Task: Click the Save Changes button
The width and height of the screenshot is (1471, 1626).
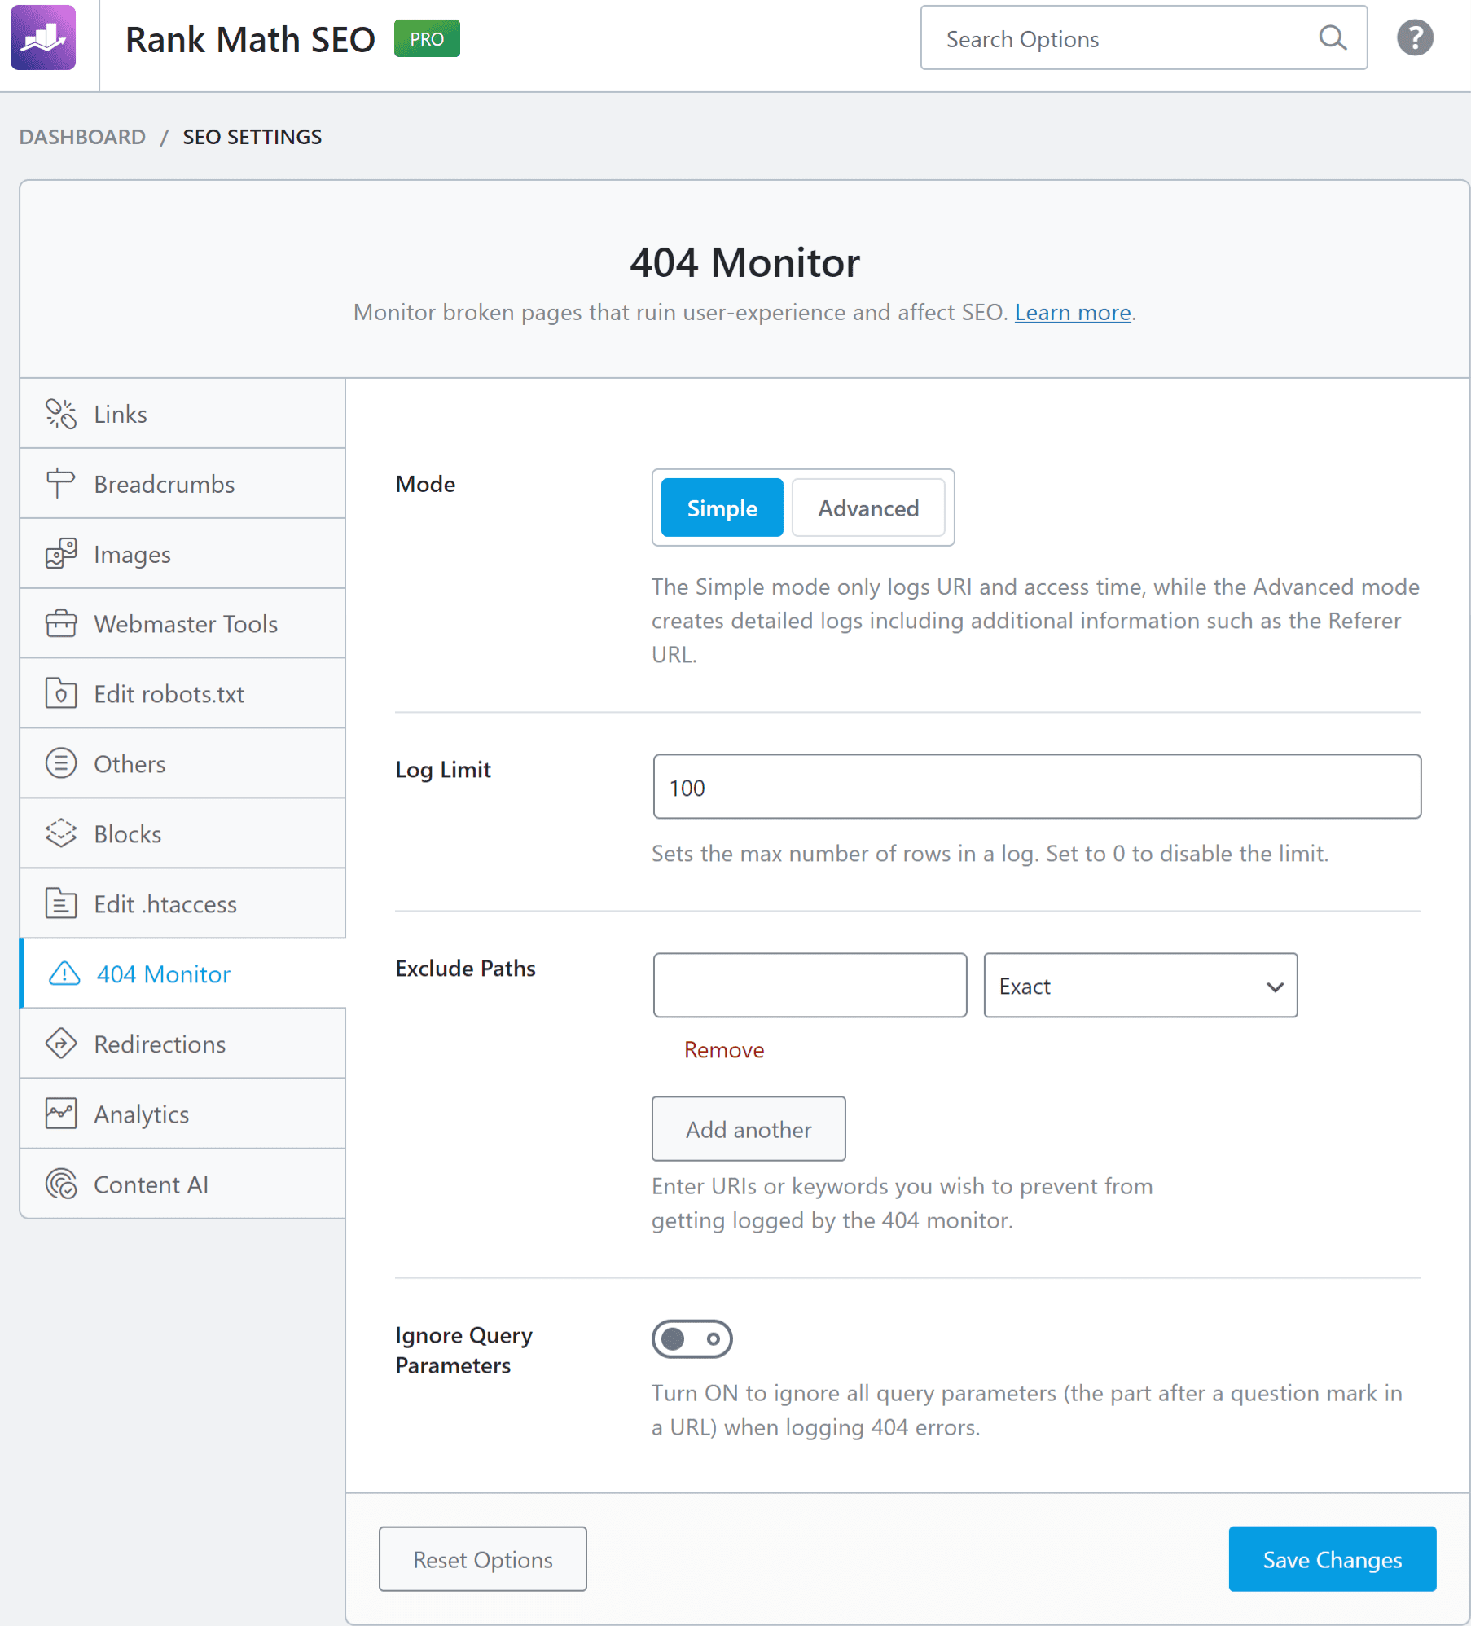Action: tap(1333, 1559)
